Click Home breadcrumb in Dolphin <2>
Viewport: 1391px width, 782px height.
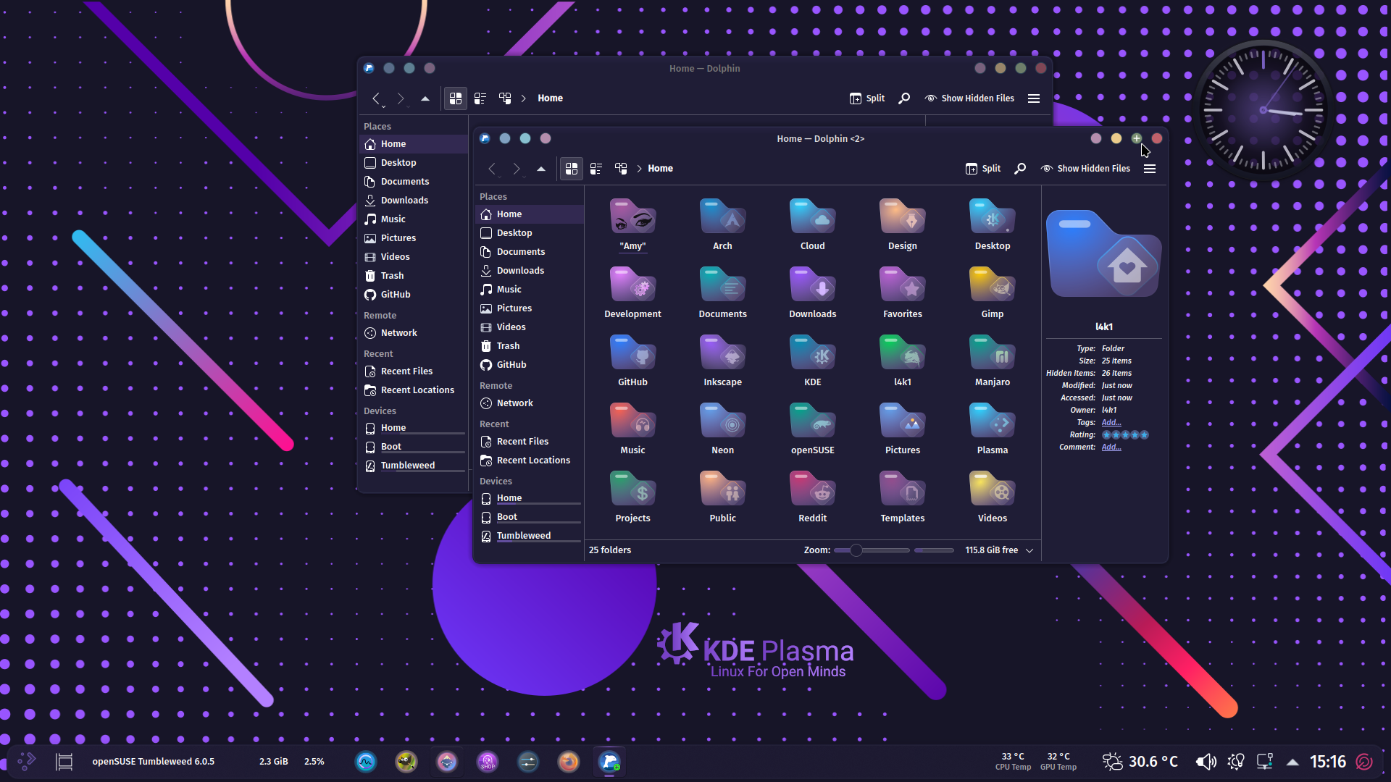[660, 169]
